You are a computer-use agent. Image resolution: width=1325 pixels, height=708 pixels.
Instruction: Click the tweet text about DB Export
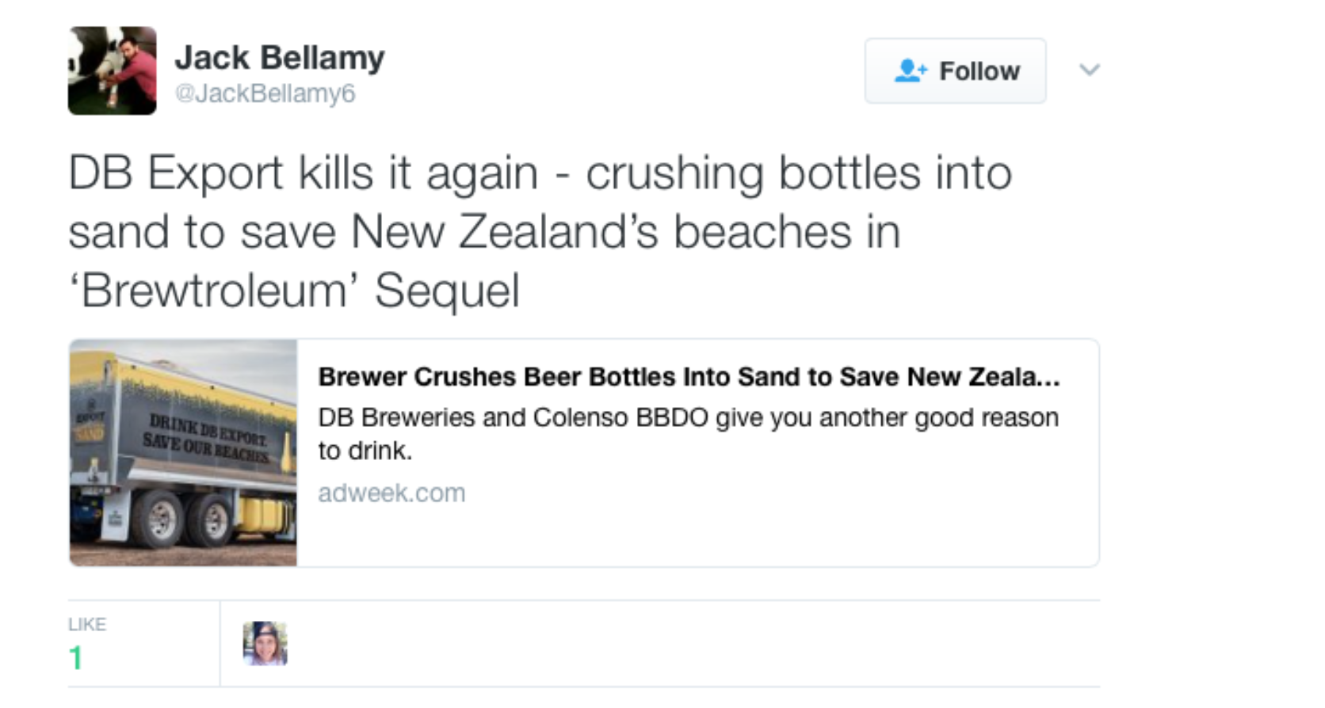click(540, 231)
